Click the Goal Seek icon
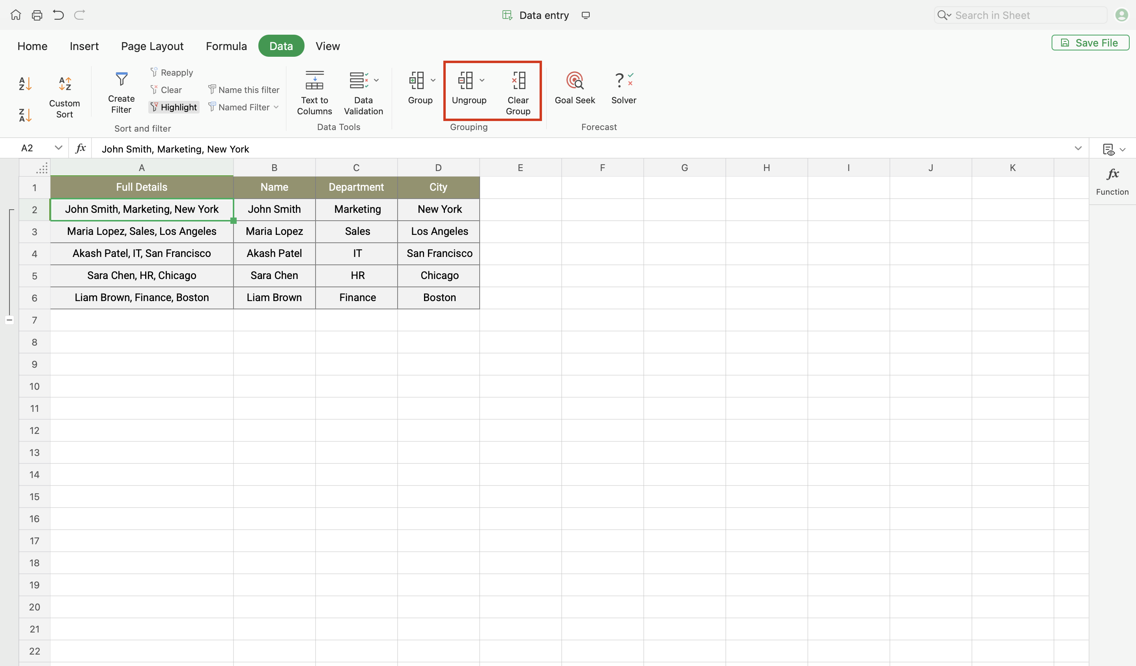This screenshot has height=666, width=1136. point(574,81)
